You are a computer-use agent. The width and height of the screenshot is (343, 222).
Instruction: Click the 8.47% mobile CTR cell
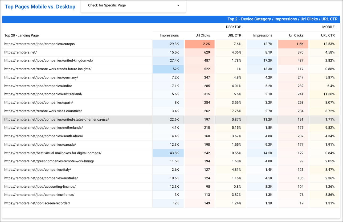coord(325,170)
